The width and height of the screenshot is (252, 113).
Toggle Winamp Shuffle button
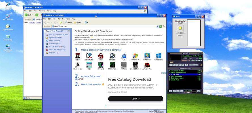[192, 65]
